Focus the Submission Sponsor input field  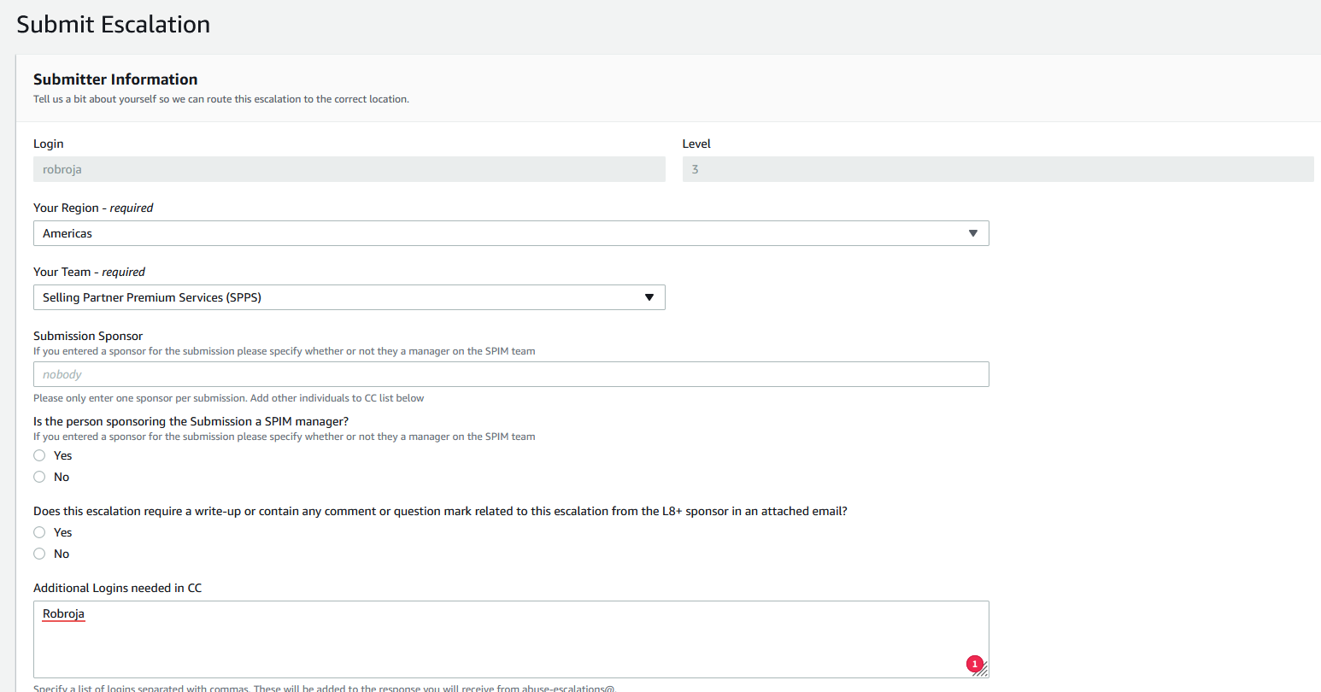click(x=510, y=374)
